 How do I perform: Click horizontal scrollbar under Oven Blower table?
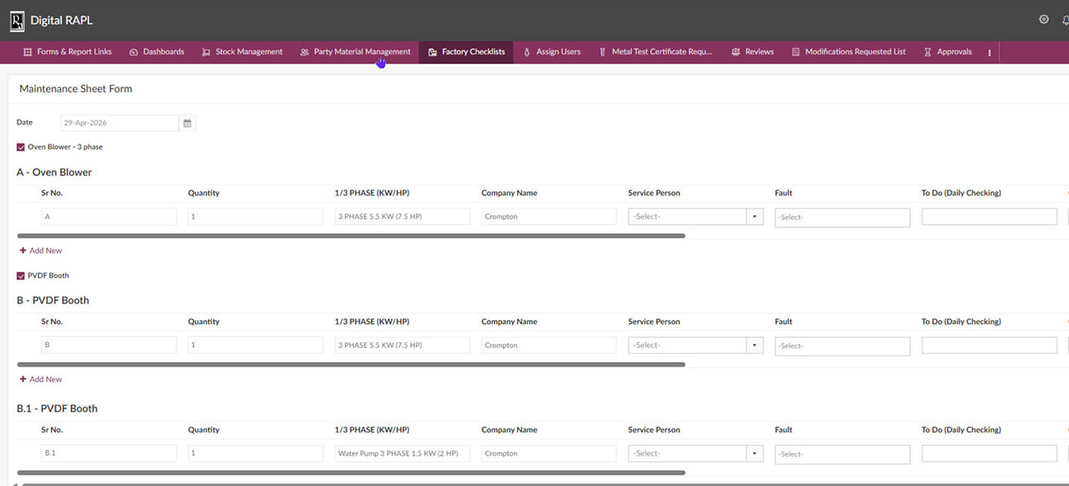351,236
